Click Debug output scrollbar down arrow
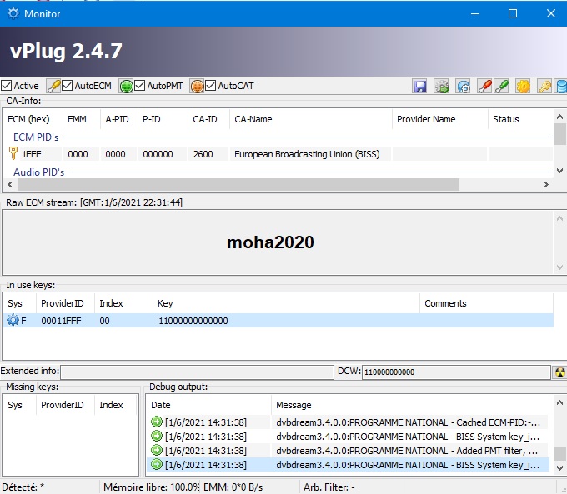Viewport: 567px width, 494px height. pyautogui.click(x=559, y=468)
